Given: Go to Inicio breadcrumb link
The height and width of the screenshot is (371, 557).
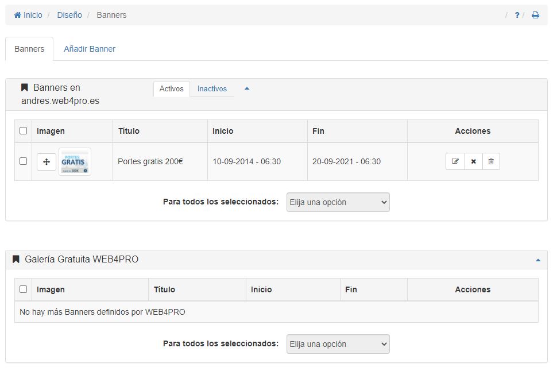Looking at the screenshot, I should pos(28,15).
